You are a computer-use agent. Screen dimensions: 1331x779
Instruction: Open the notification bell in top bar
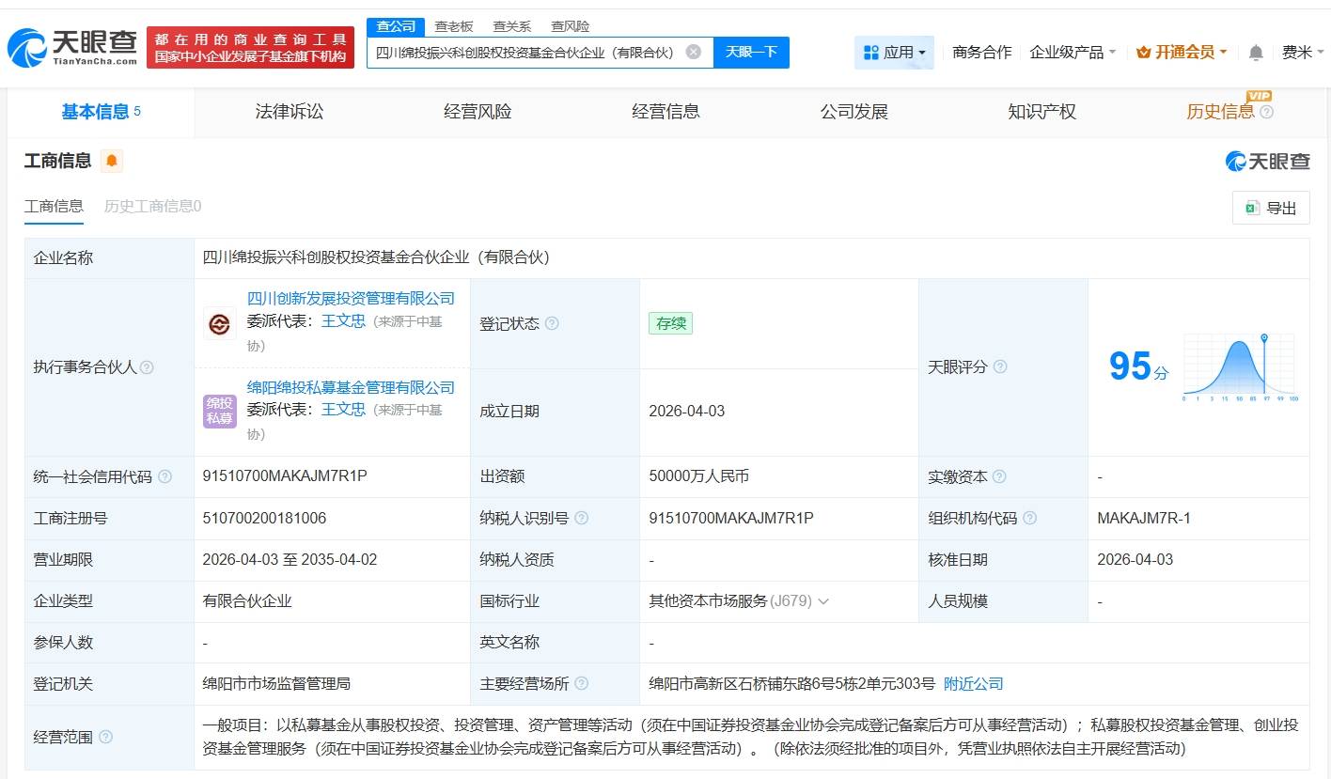click(1255, 53)
